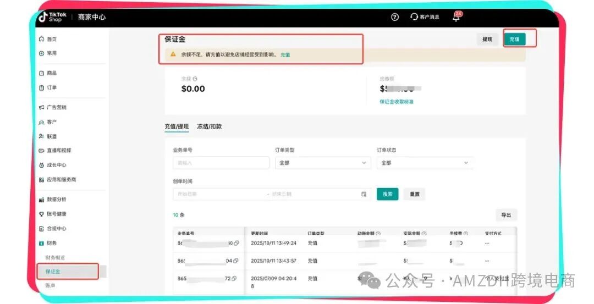Click calendar icon in date range field

(x=364, y=194)
